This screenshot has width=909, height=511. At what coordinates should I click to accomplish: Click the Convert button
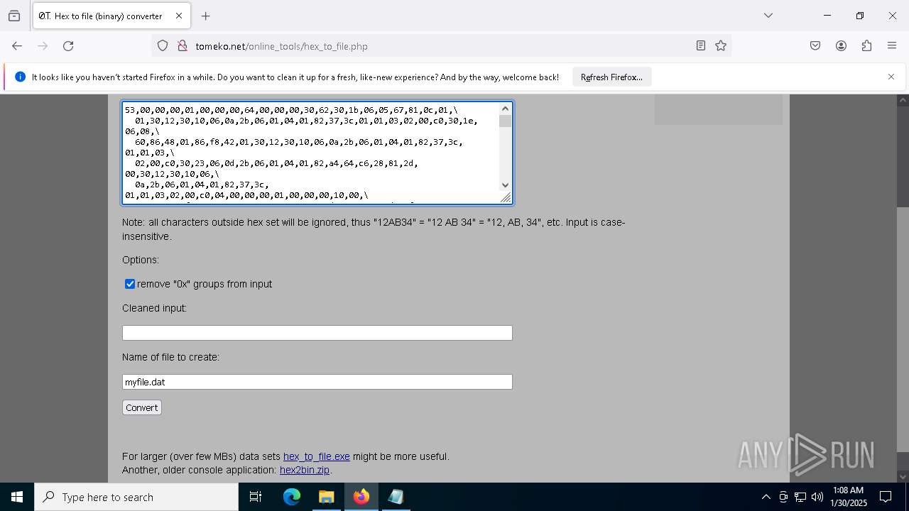(x=142, y=407)
